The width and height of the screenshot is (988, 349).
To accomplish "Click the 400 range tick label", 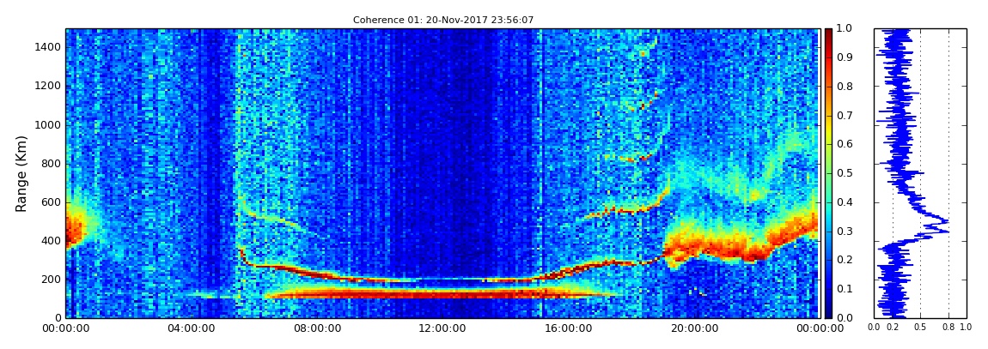I will [51, 241].
